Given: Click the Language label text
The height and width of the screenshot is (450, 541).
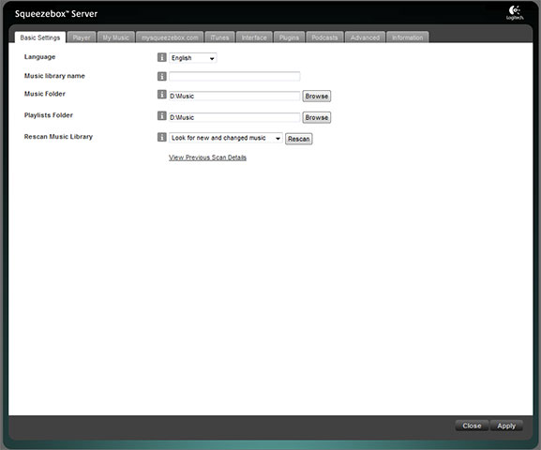Looking at the screenshot, I should [39, 57].
